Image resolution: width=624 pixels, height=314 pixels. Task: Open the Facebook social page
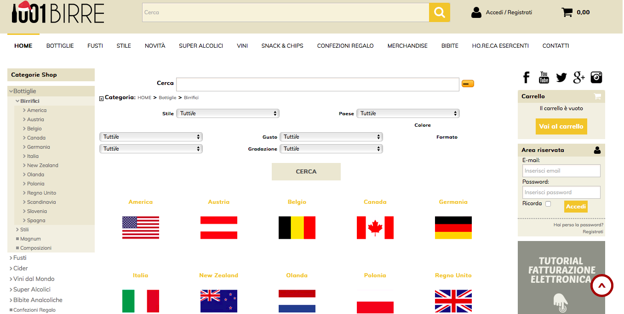click(x=527, y=77)
